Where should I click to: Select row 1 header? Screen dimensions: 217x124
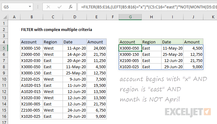coord(4,23)
